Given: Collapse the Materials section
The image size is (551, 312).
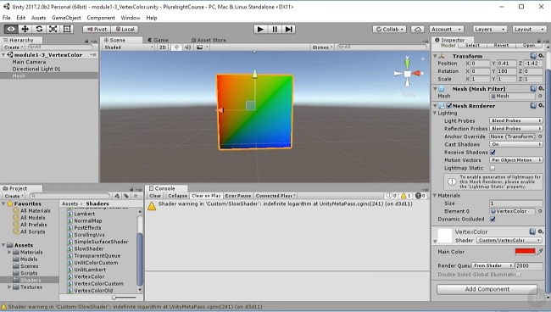Looking at the screenshot, I should [435, 195].
